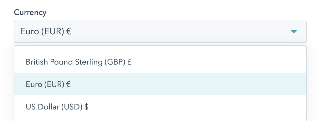The width and height of the screenshot is (316, 121).
Task: Click empty space right of British Pound option
Action: tap(219, 62)
